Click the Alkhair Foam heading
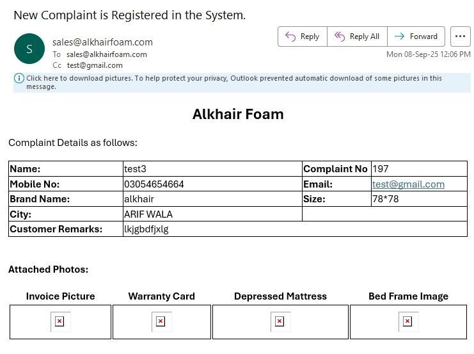Screen dimensions: 474x354 click(238, 115)
